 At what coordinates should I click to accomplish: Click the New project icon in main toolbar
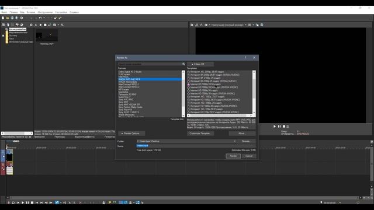(x=3, y=18)
